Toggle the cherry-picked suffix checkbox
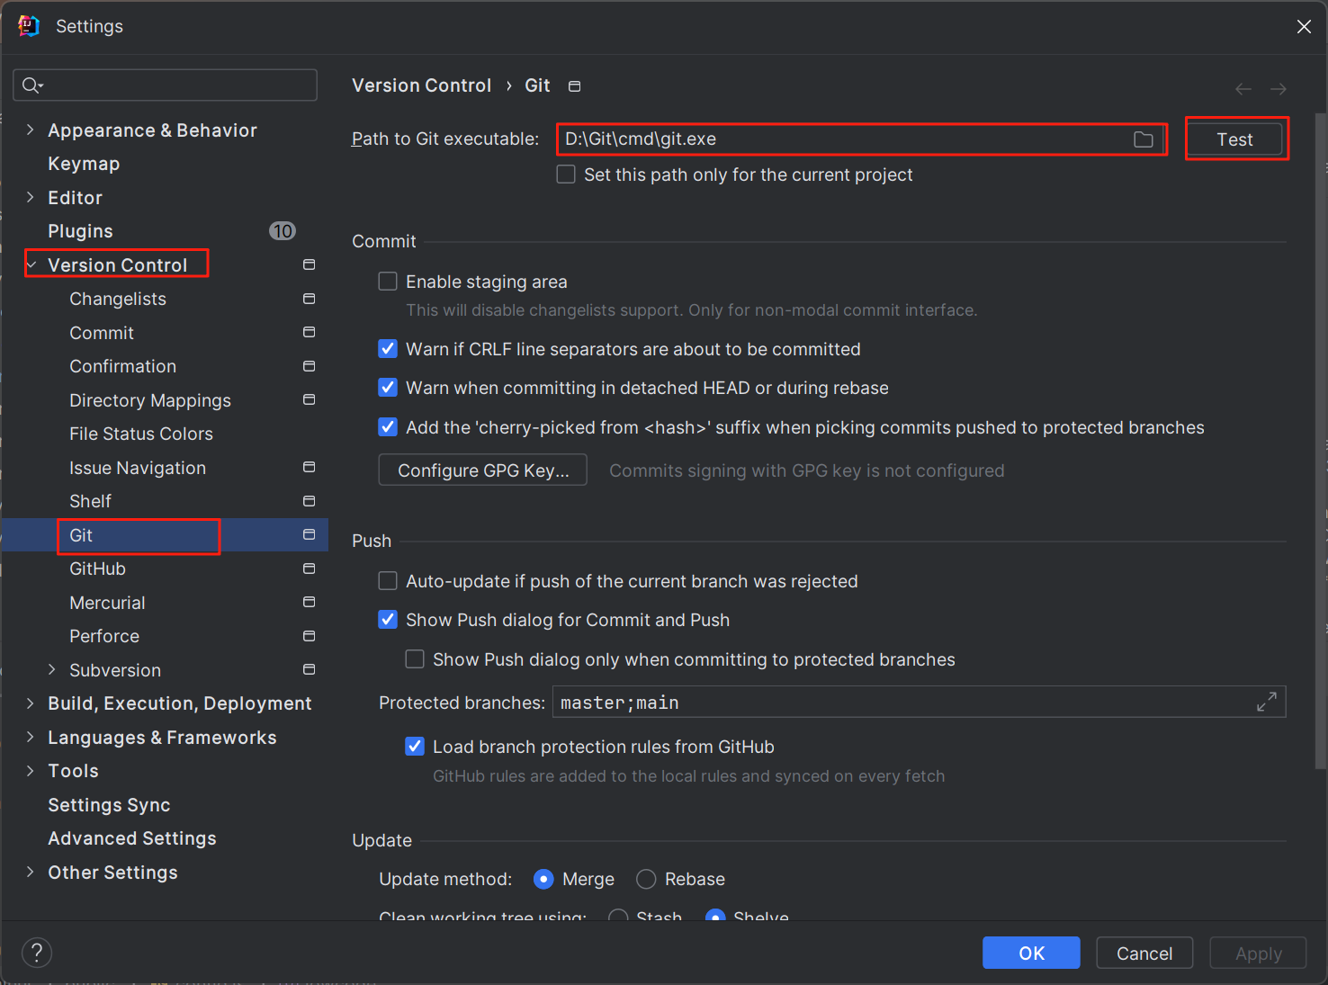Image resolution: width=1328 pixels, height=985 pixels. tap(388, 427)
